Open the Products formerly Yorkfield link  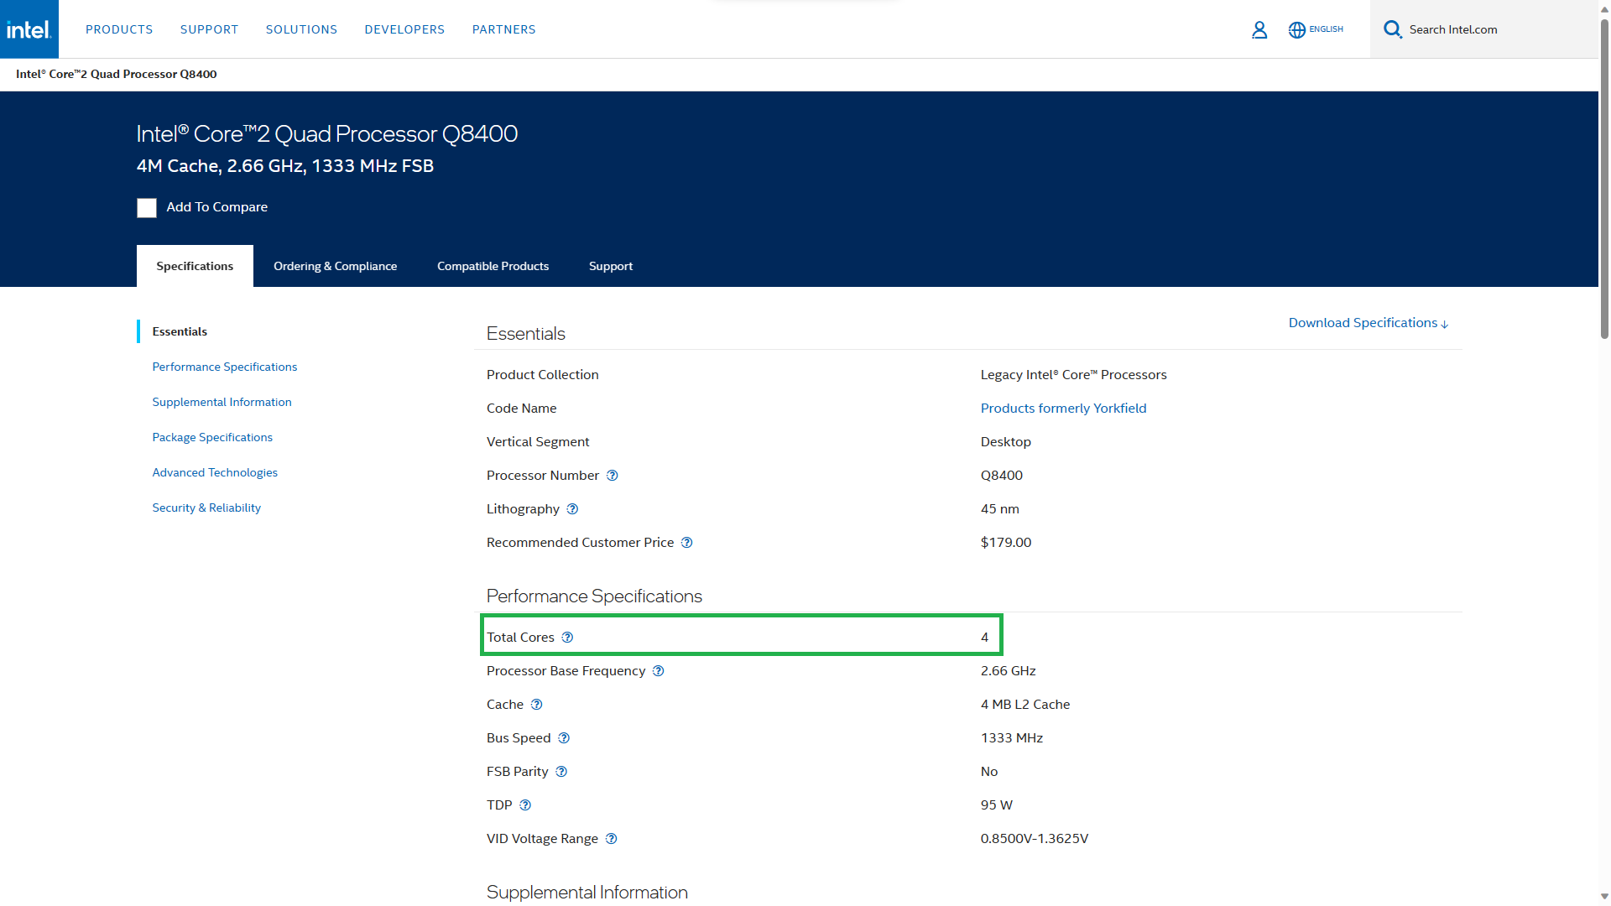[1063, 409]
